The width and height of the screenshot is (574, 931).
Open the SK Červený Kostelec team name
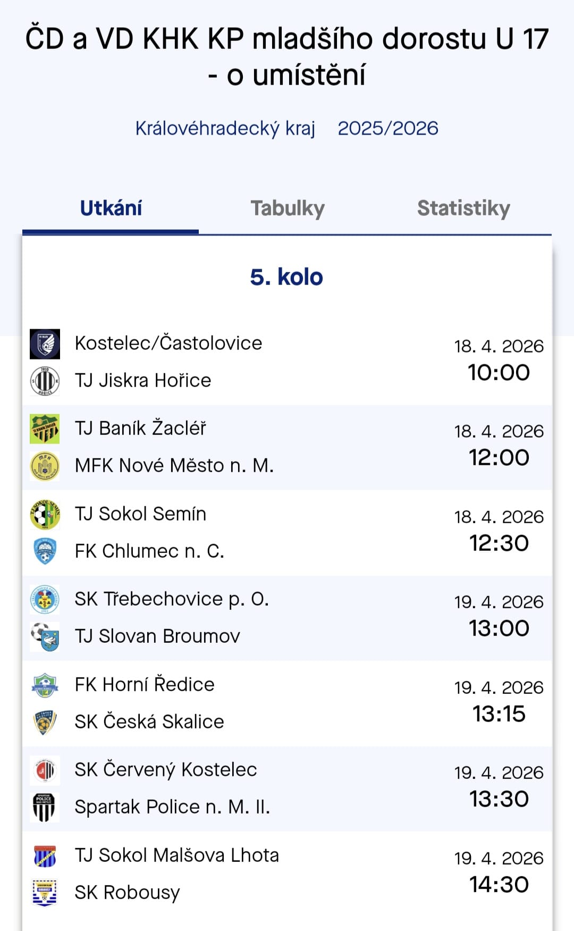(x=166, y=770)
